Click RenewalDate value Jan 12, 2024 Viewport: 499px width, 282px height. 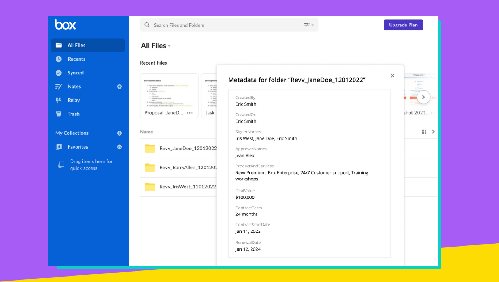[248, 249]
